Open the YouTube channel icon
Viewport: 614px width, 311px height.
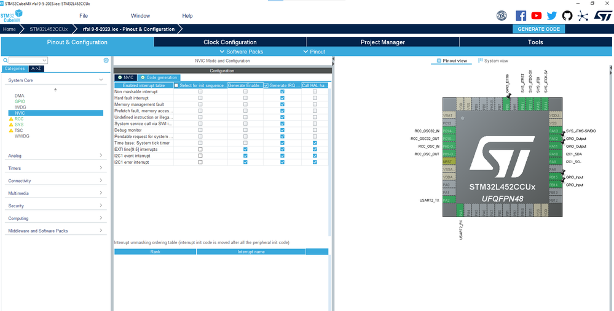[537, 15]
